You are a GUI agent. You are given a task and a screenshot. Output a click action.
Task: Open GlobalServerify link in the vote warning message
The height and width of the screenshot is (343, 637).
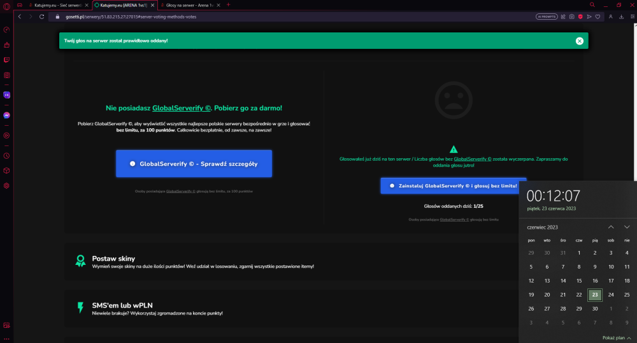473,159
